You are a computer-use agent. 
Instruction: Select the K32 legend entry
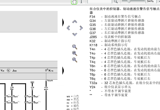110,41
